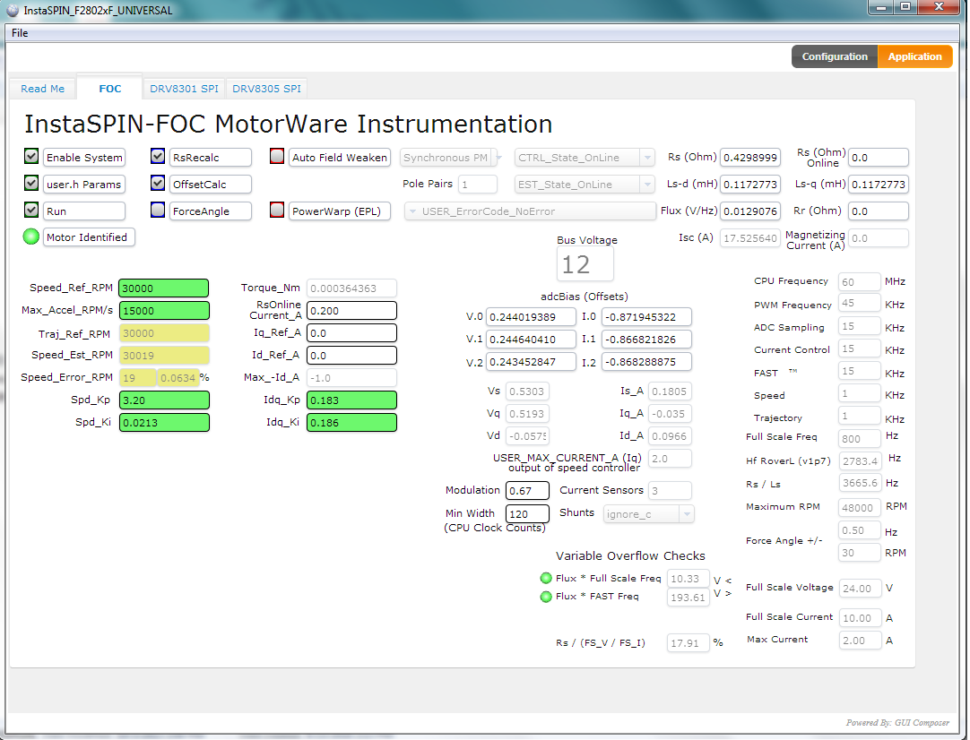The height and width of the screenshot is (740, 970).
Task: Click the Rs (Ohm) Online field
Action: 879,157
